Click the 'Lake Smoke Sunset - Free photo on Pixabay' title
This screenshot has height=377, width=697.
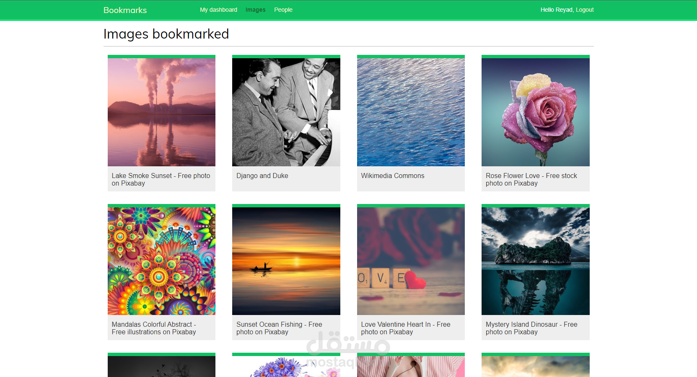161,179
